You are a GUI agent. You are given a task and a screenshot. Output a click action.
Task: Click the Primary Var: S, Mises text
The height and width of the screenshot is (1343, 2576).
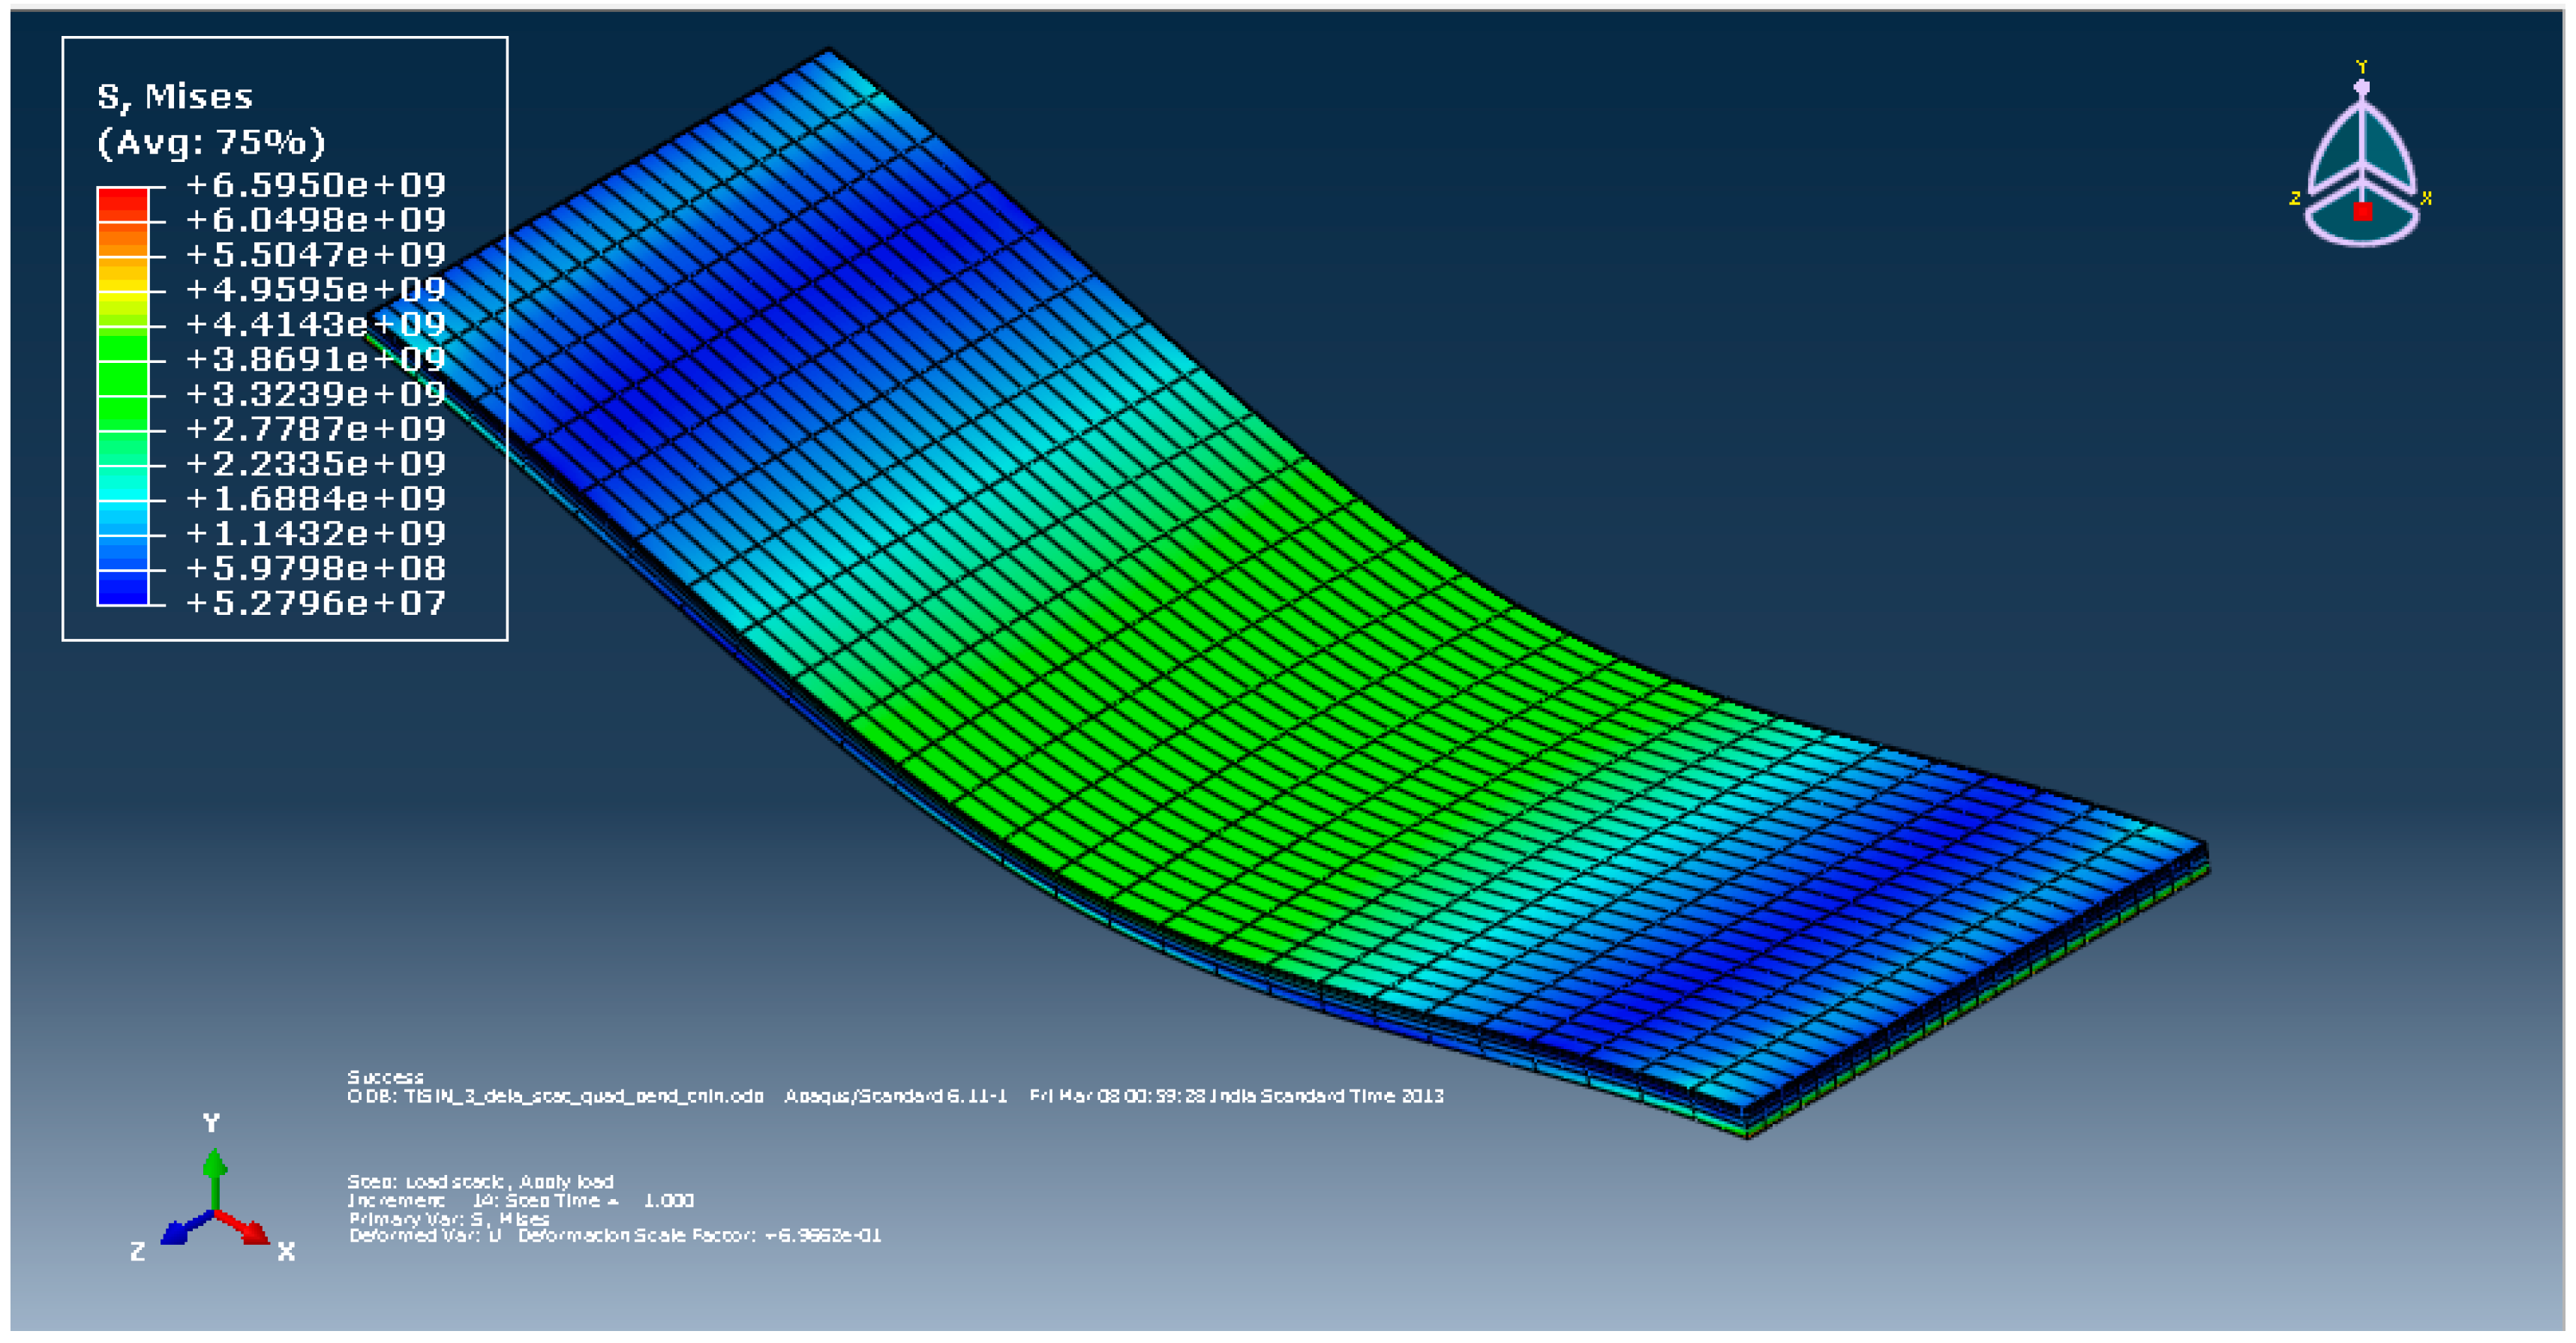449,1219
